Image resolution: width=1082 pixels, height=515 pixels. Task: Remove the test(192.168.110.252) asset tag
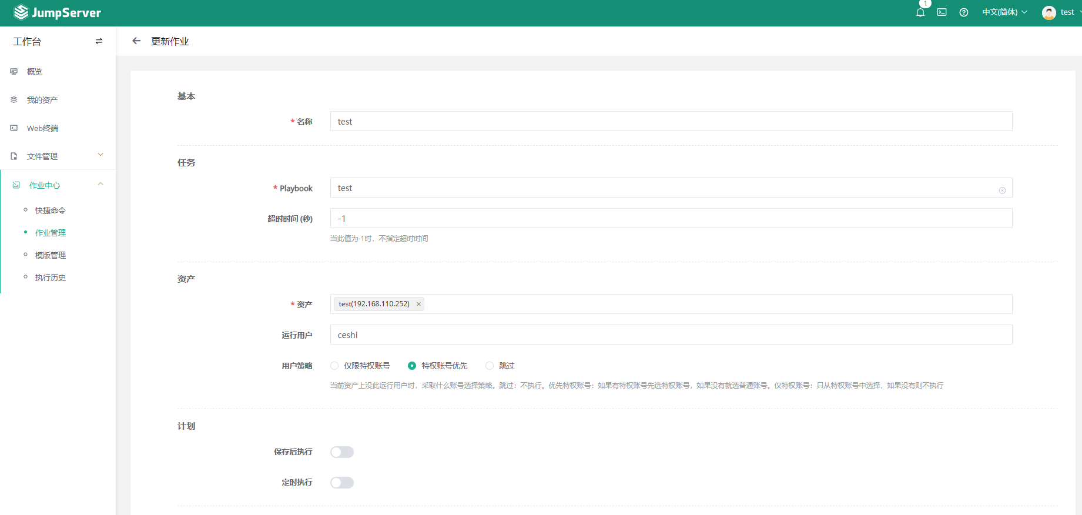(x=418, y=304)
